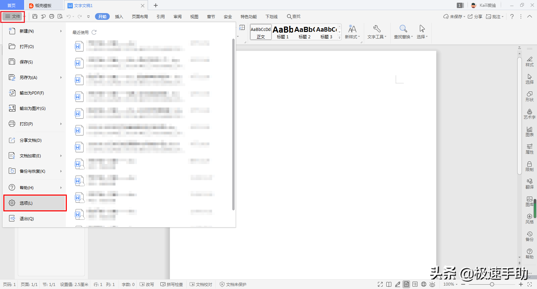Image resolution: width=537 pixels, height=289 pixels.
Task: Open the 新样式 dropdown
Action: pyautogui.click(x=352, y=32)
